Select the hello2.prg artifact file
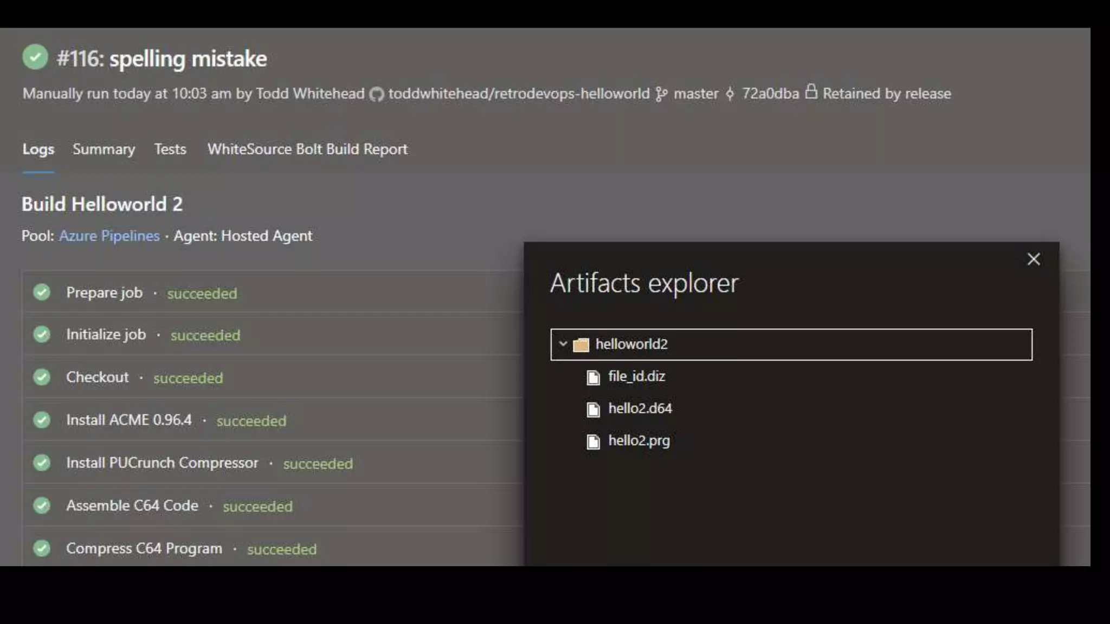 coord(638,441)
